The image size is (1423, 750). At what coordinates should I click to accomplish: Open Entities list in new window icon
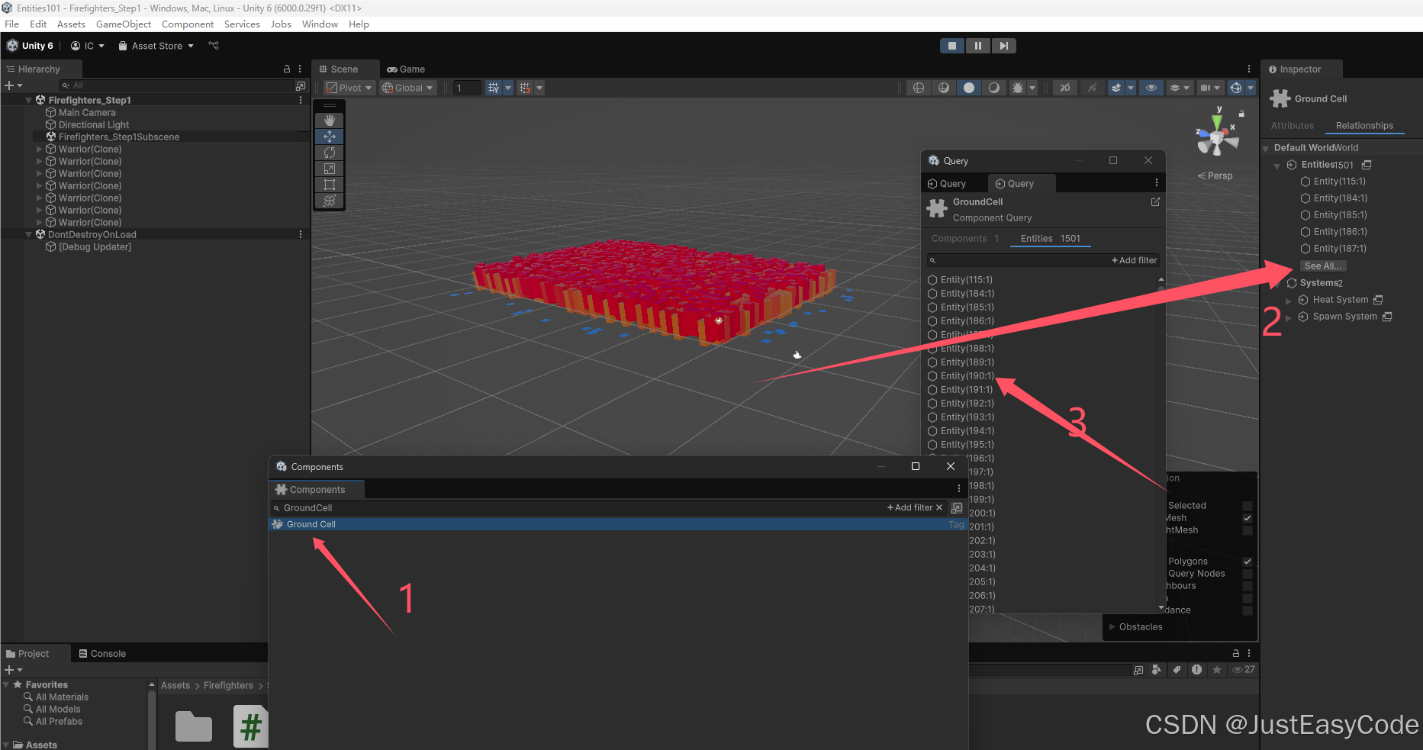point(1367,165)
